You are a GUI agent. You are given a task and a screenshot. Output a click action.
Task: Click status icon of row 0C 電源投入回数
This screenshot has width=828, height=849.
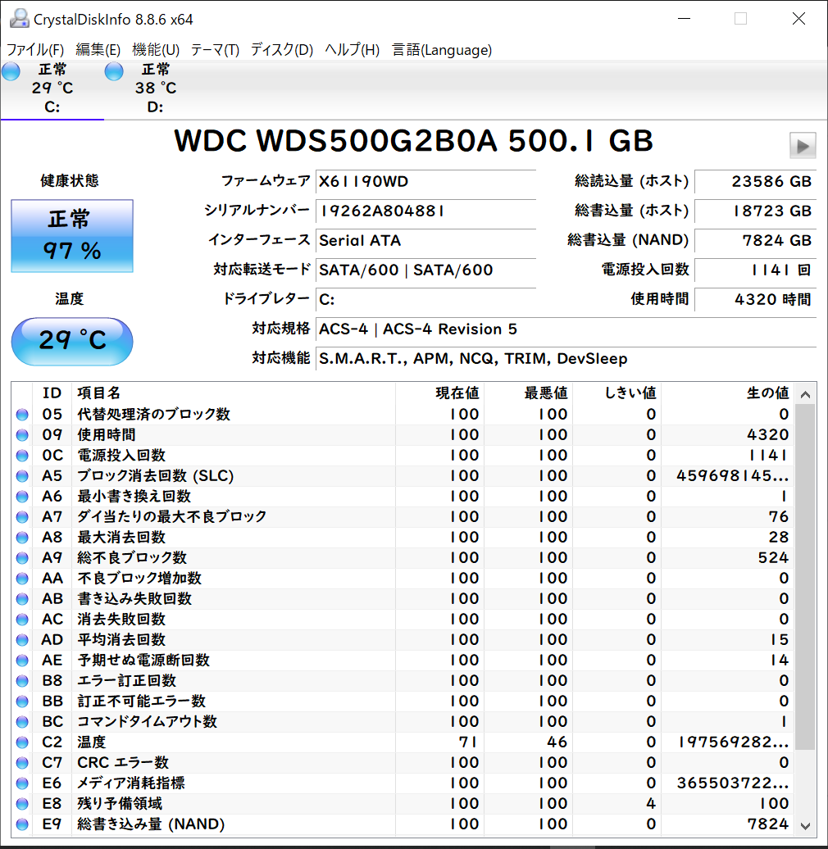(22, 456)
